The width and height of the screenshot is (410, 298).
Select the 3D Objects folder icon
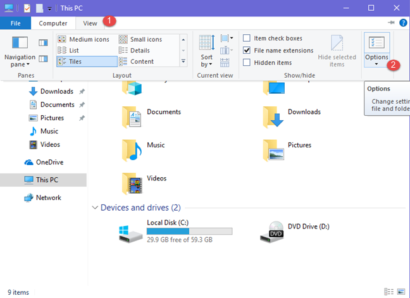132,88
